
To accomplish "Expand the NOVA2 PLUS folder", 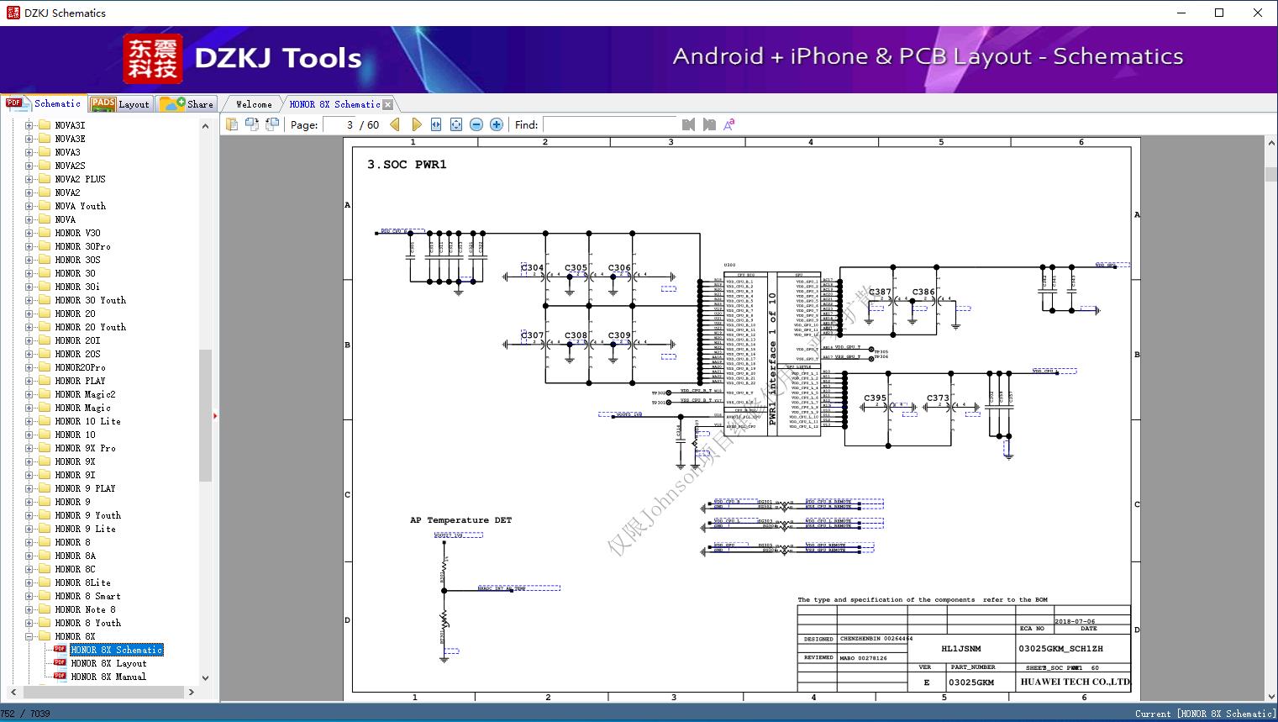I will pos(29,179).
